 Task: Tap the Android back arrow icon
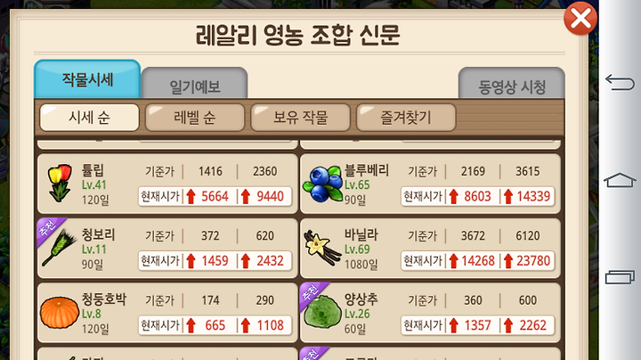coord(620,82)
